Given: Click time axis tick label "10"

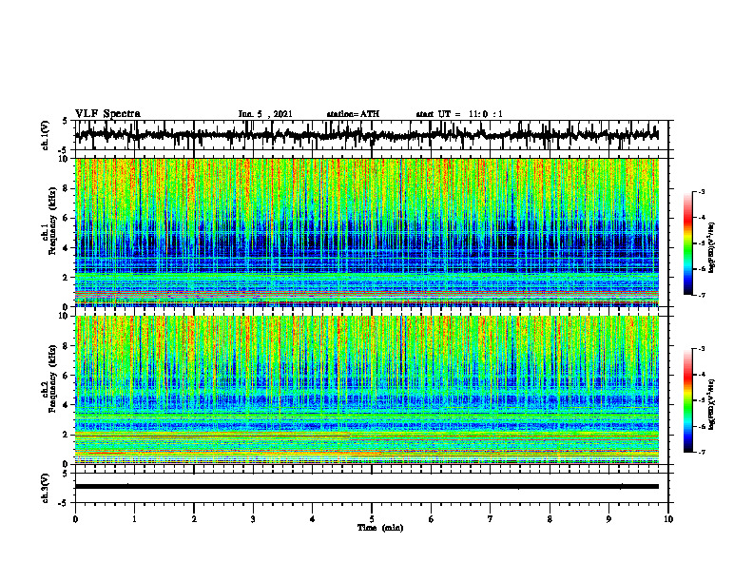Looking at the screenshot, I should click(x=668, y=519).
